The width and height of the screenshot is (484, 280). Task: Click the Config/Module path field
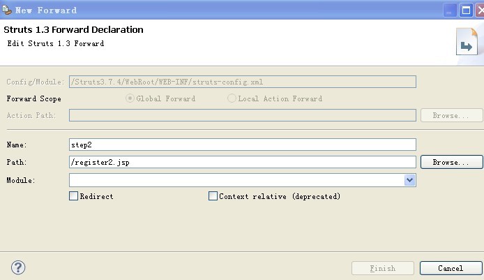[243, 82]
